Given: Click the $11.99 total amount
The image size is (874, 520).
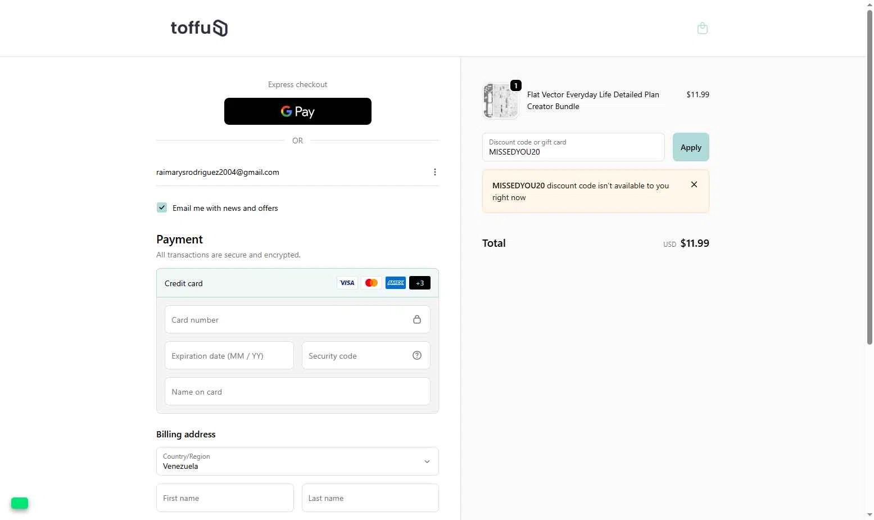Looking at the screenshot, I should tap(695, 243).
